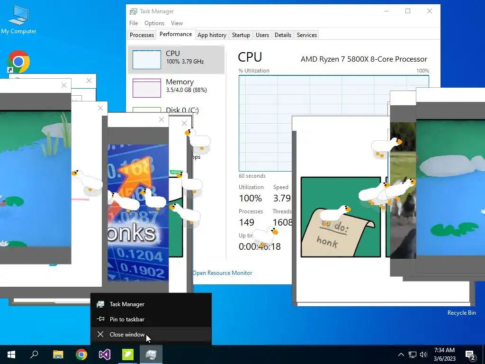The image size is (485, 364).
Task: Click the 60 seconds graph label
Action: coord(252,176)
